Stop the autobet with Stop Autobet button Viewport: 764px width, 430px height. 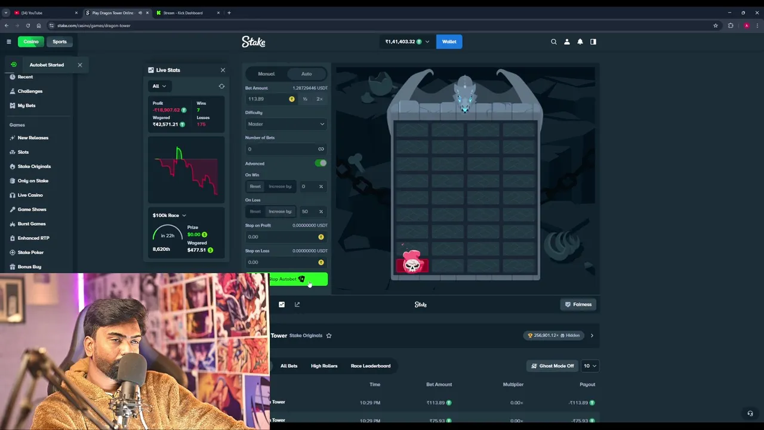[286, 279]
